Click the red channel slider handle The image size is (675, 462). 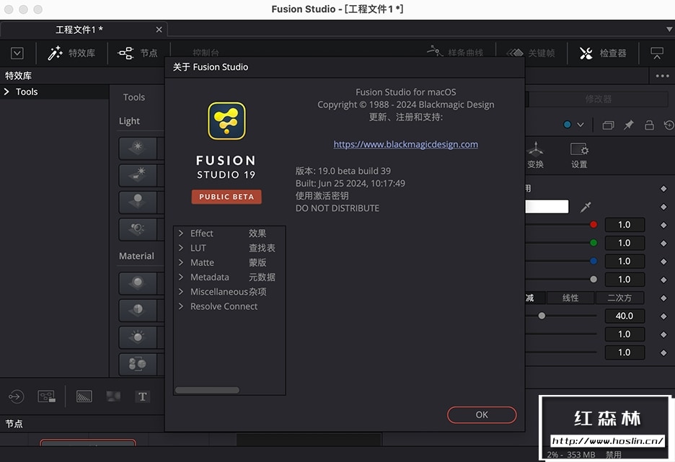(x=594, y=225)
